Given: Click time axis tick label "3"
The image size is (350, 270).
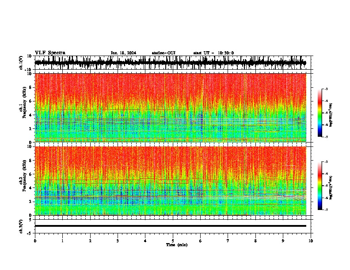Looking at the screenshot, I should click(118, 241).
